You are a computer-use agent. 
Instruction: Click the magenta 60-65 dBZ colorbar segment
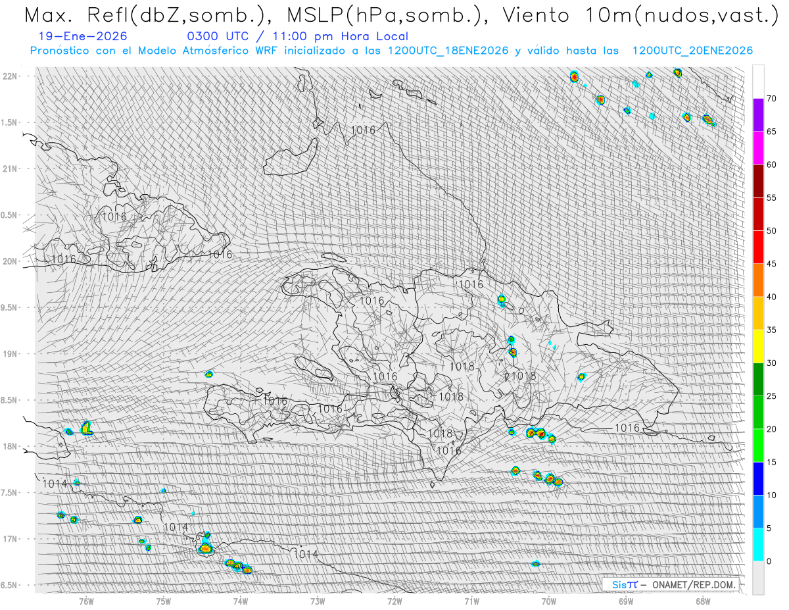[758, 148]
